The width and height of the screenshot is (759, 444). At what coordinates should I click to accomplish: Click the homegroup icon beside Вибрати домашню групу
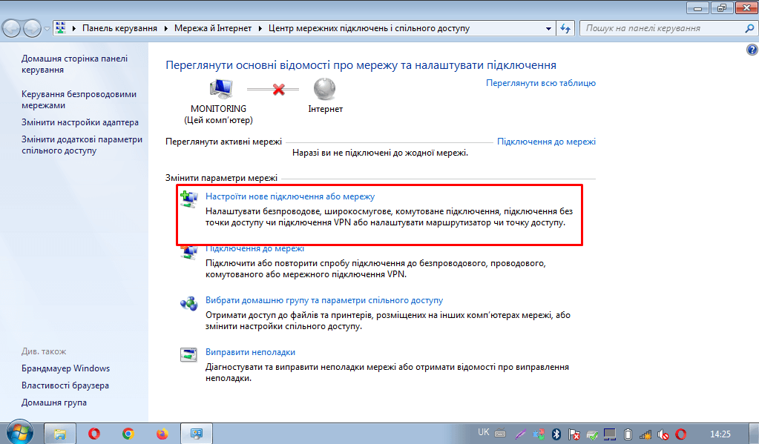tap(188, 302)
